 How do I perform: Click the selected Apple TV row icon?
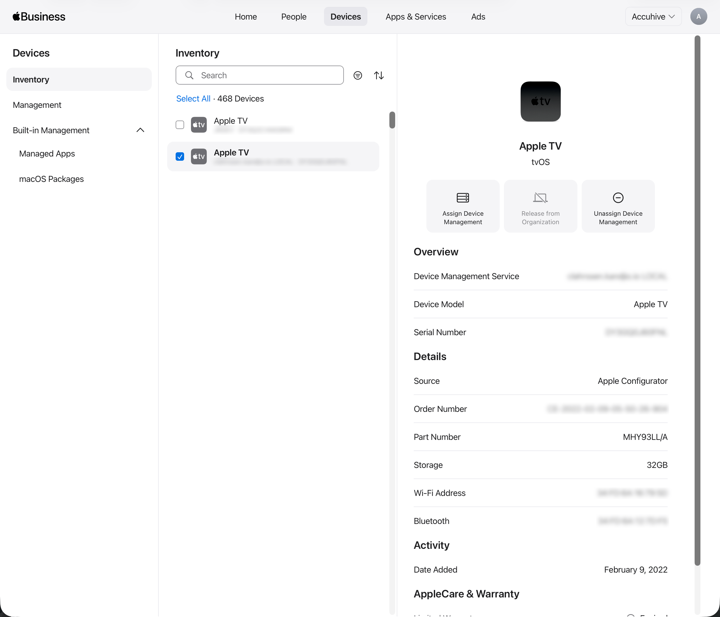[x=199, y=156]
